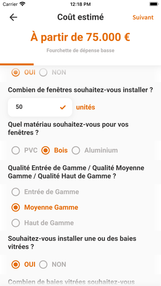Edit the number of windows field showing 50
The width and height of the screenshot is (161, 286).
pos(40,107)
